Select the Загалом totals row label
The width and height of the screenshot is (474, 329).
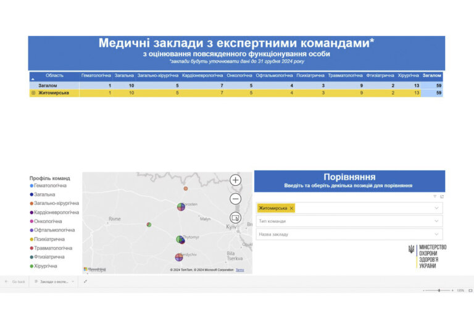48,86
